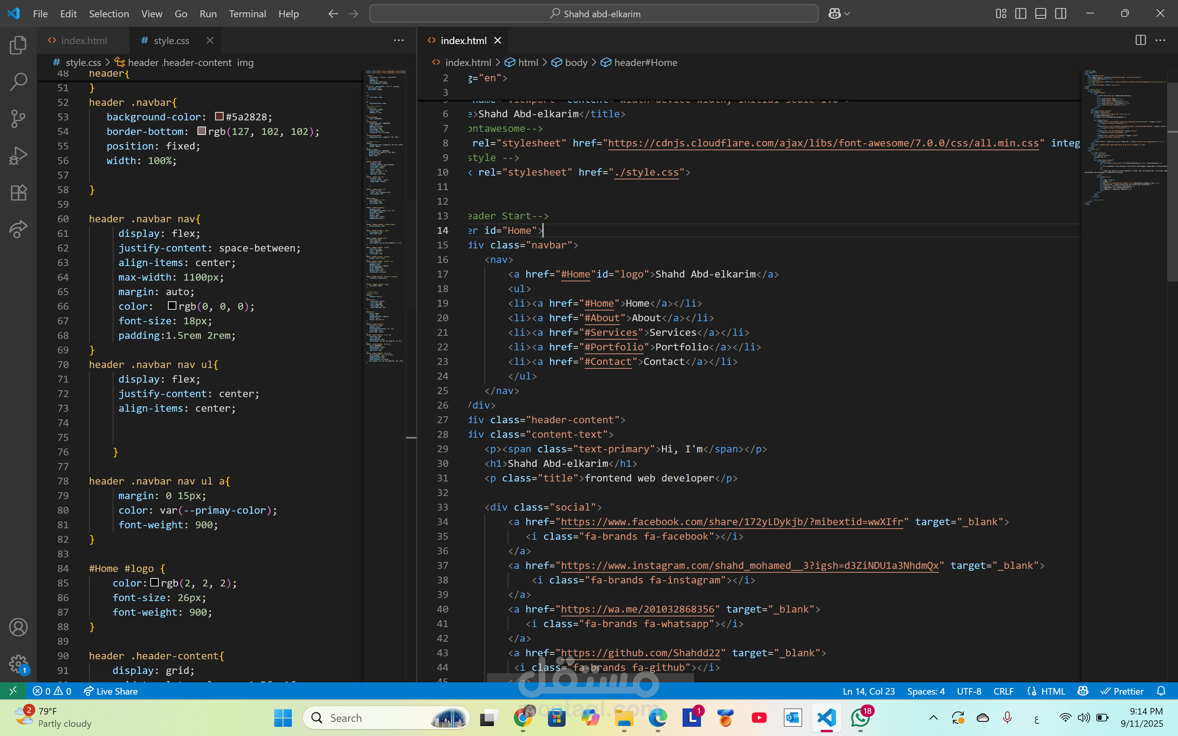
Task: Open Run and Debug view
Action: click(18, 156)
